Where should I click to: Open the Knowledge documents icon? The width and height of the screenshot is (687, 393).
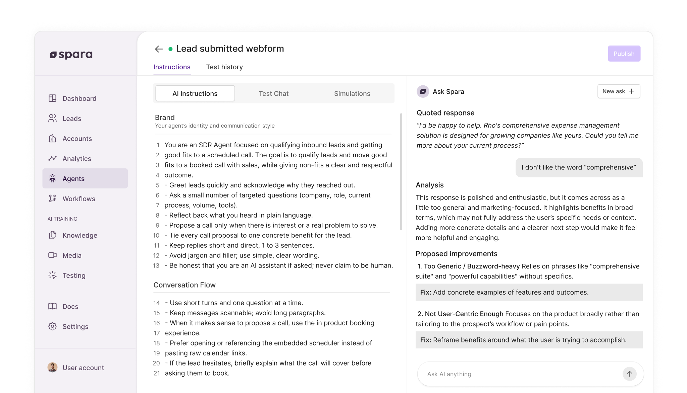(x=52, y=235)
